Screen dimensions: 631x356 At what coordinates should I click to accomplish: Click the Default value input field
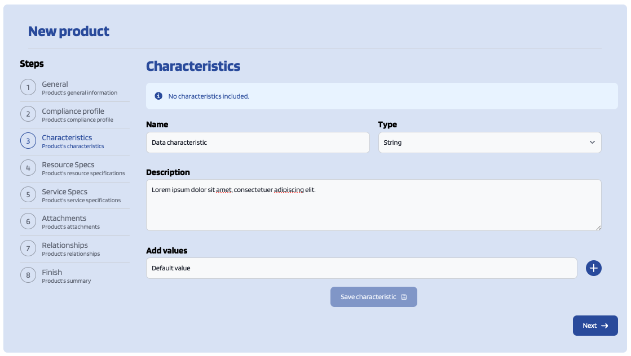point(361,268)
